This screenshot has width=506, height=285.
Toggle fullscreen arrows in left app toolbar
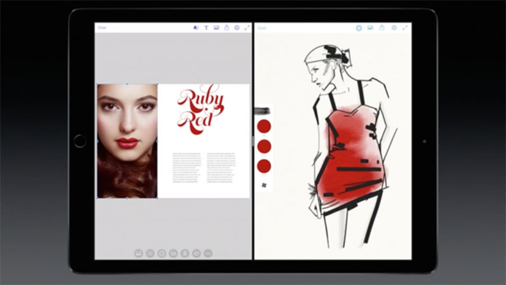pyautogui.click(x=247, y=28)
